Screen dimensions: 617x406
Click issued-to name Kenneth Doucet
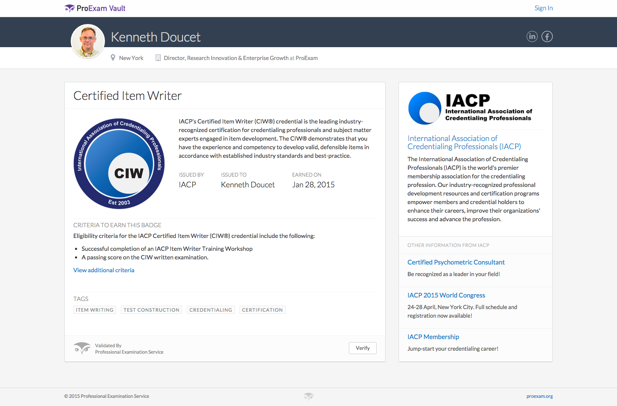(248, 185)
